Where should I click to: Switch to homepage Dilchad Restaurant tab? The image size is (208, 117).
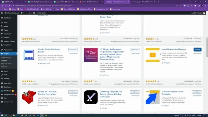coord(143,2)
